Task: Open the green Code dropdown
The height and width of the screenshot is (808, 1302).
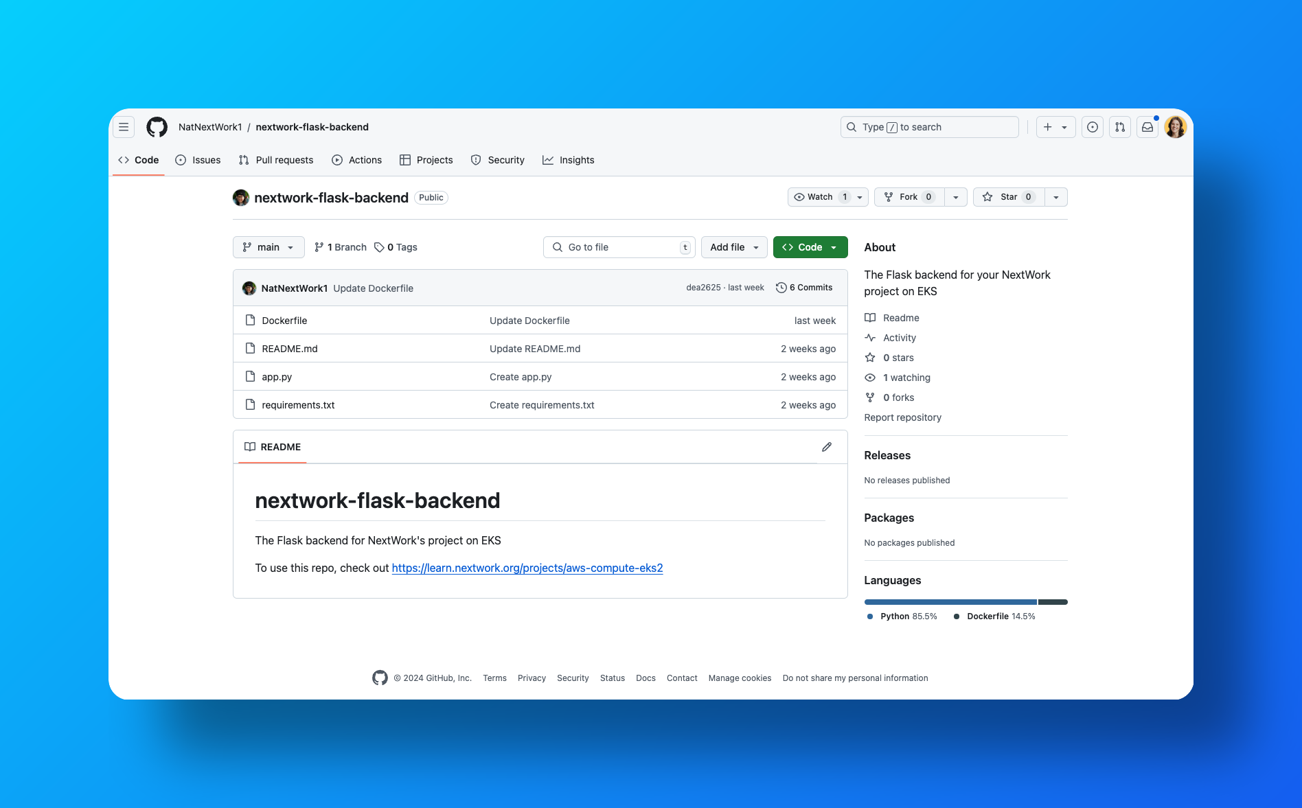Action: [810, 247]
